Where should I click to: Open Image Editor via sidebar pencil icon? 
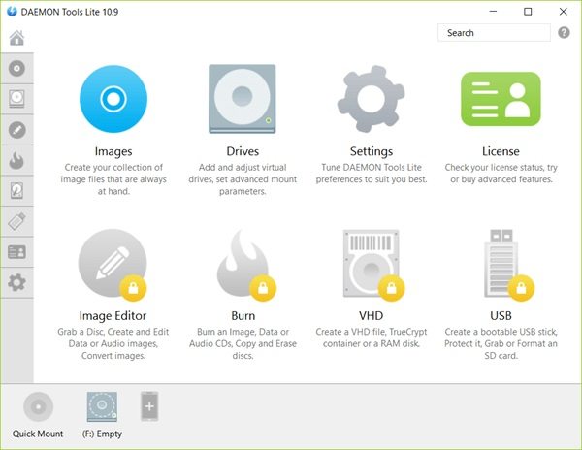pos(16,130)
